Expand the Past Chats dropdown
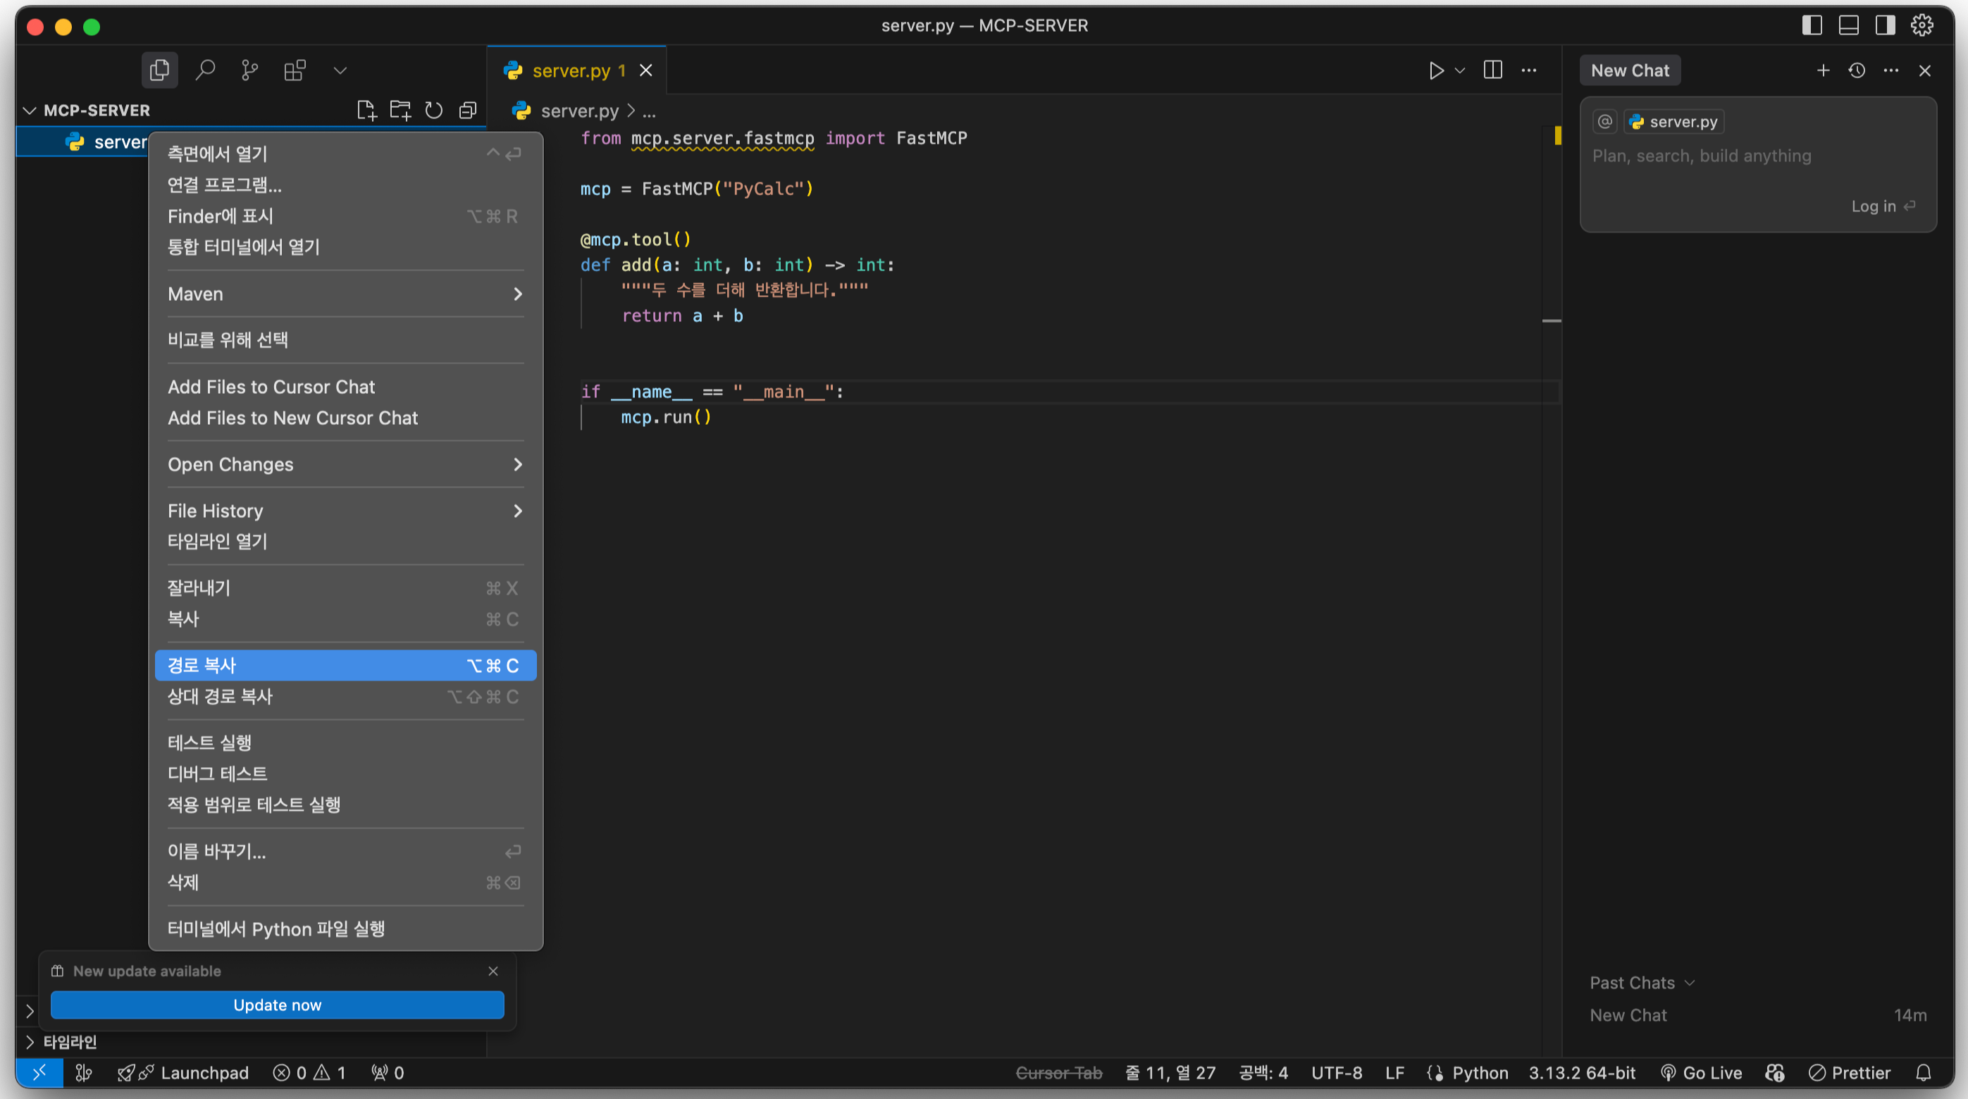 coord(1642,983)
